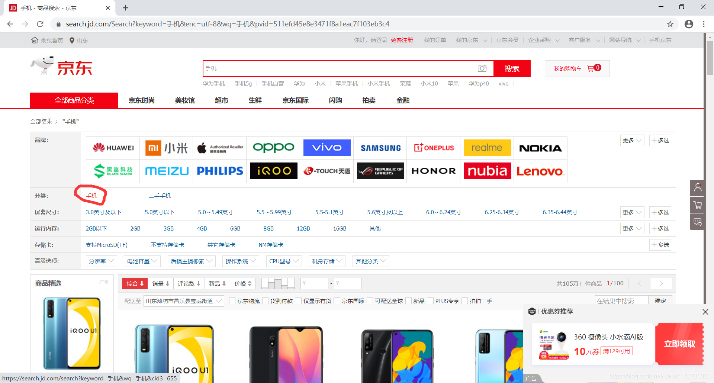Image resolution: width=714 pixels, height=383 pixels.
Task: Check the PLUS专享 checkbox
Action: [431, 301]
